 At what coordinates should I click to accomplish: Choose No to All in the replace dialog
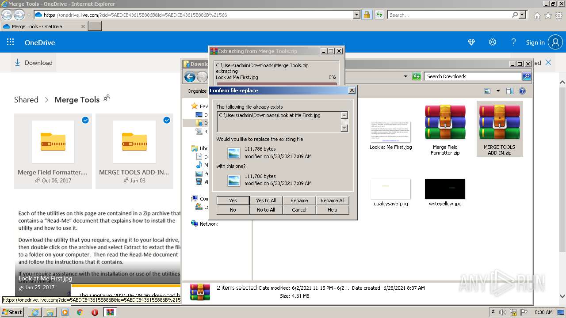[x=266, y=210]
